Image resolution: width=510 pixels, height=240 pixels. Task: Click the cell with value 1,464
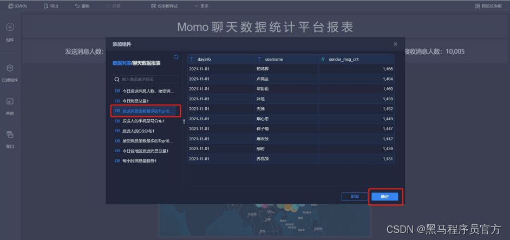[x=356, y=79]
